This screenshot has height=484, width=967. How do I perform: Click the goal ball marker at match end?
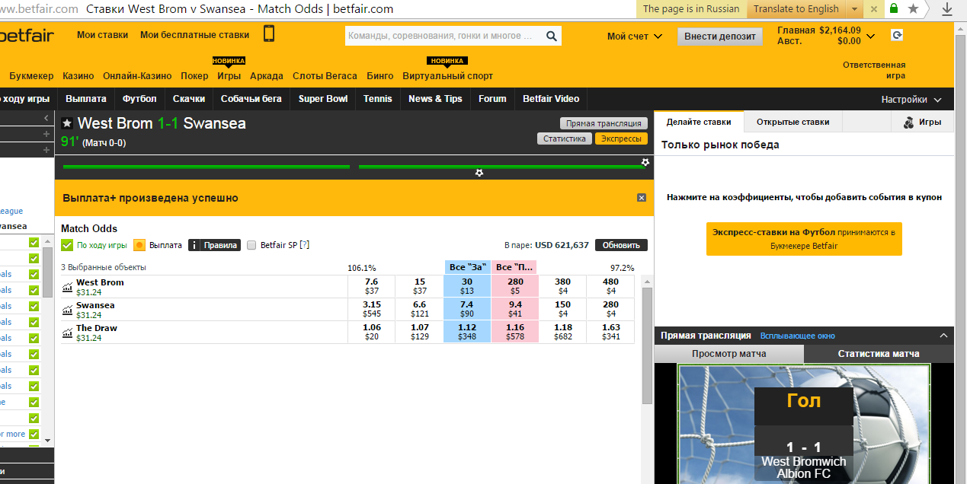(x=645, y=162)
